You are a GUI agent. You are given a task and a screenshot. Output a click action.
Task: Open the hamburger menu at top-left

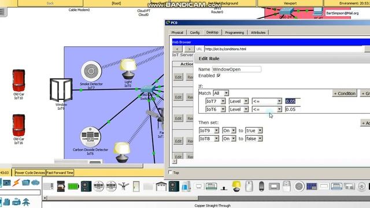coord(3,12)
